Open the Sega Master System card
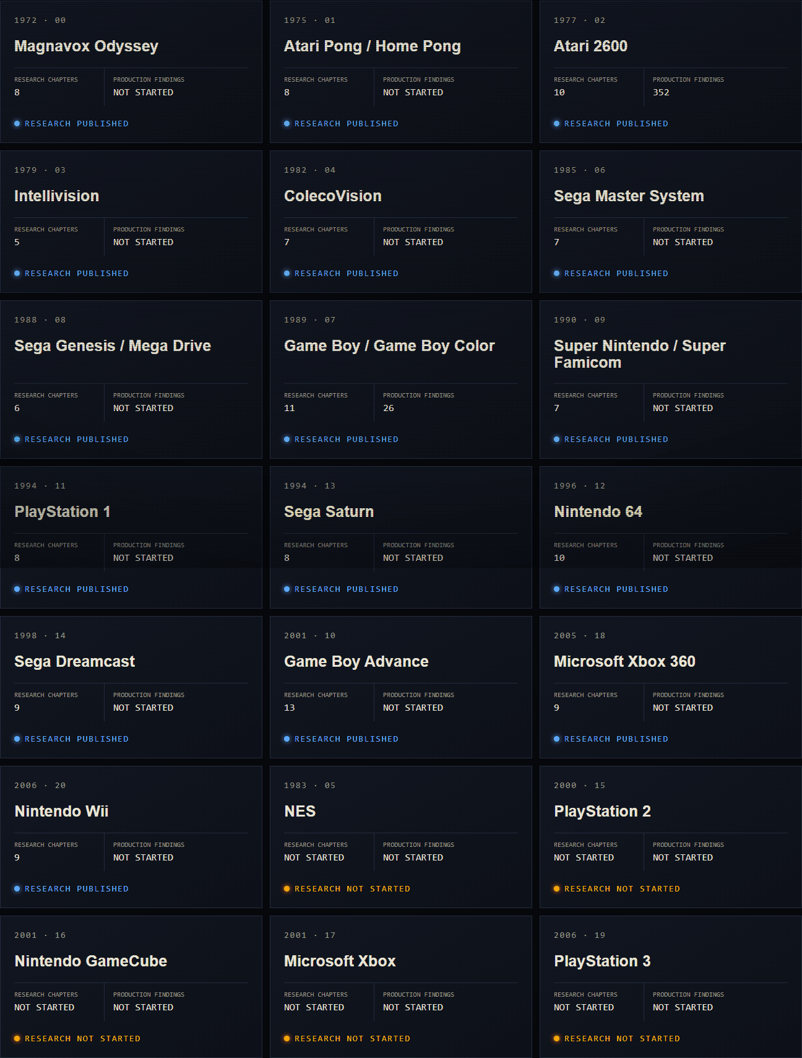The width and height of the screenshot is (802, 1058). (x=671, y=222)
